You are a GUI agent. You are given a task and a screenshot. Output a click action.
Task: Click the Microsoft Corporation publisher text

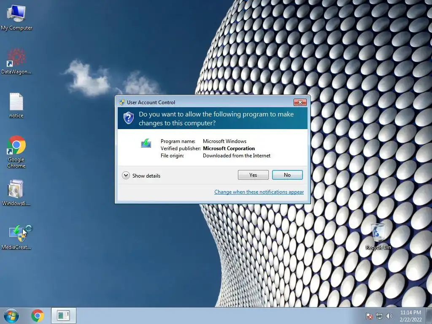(229, 148)
